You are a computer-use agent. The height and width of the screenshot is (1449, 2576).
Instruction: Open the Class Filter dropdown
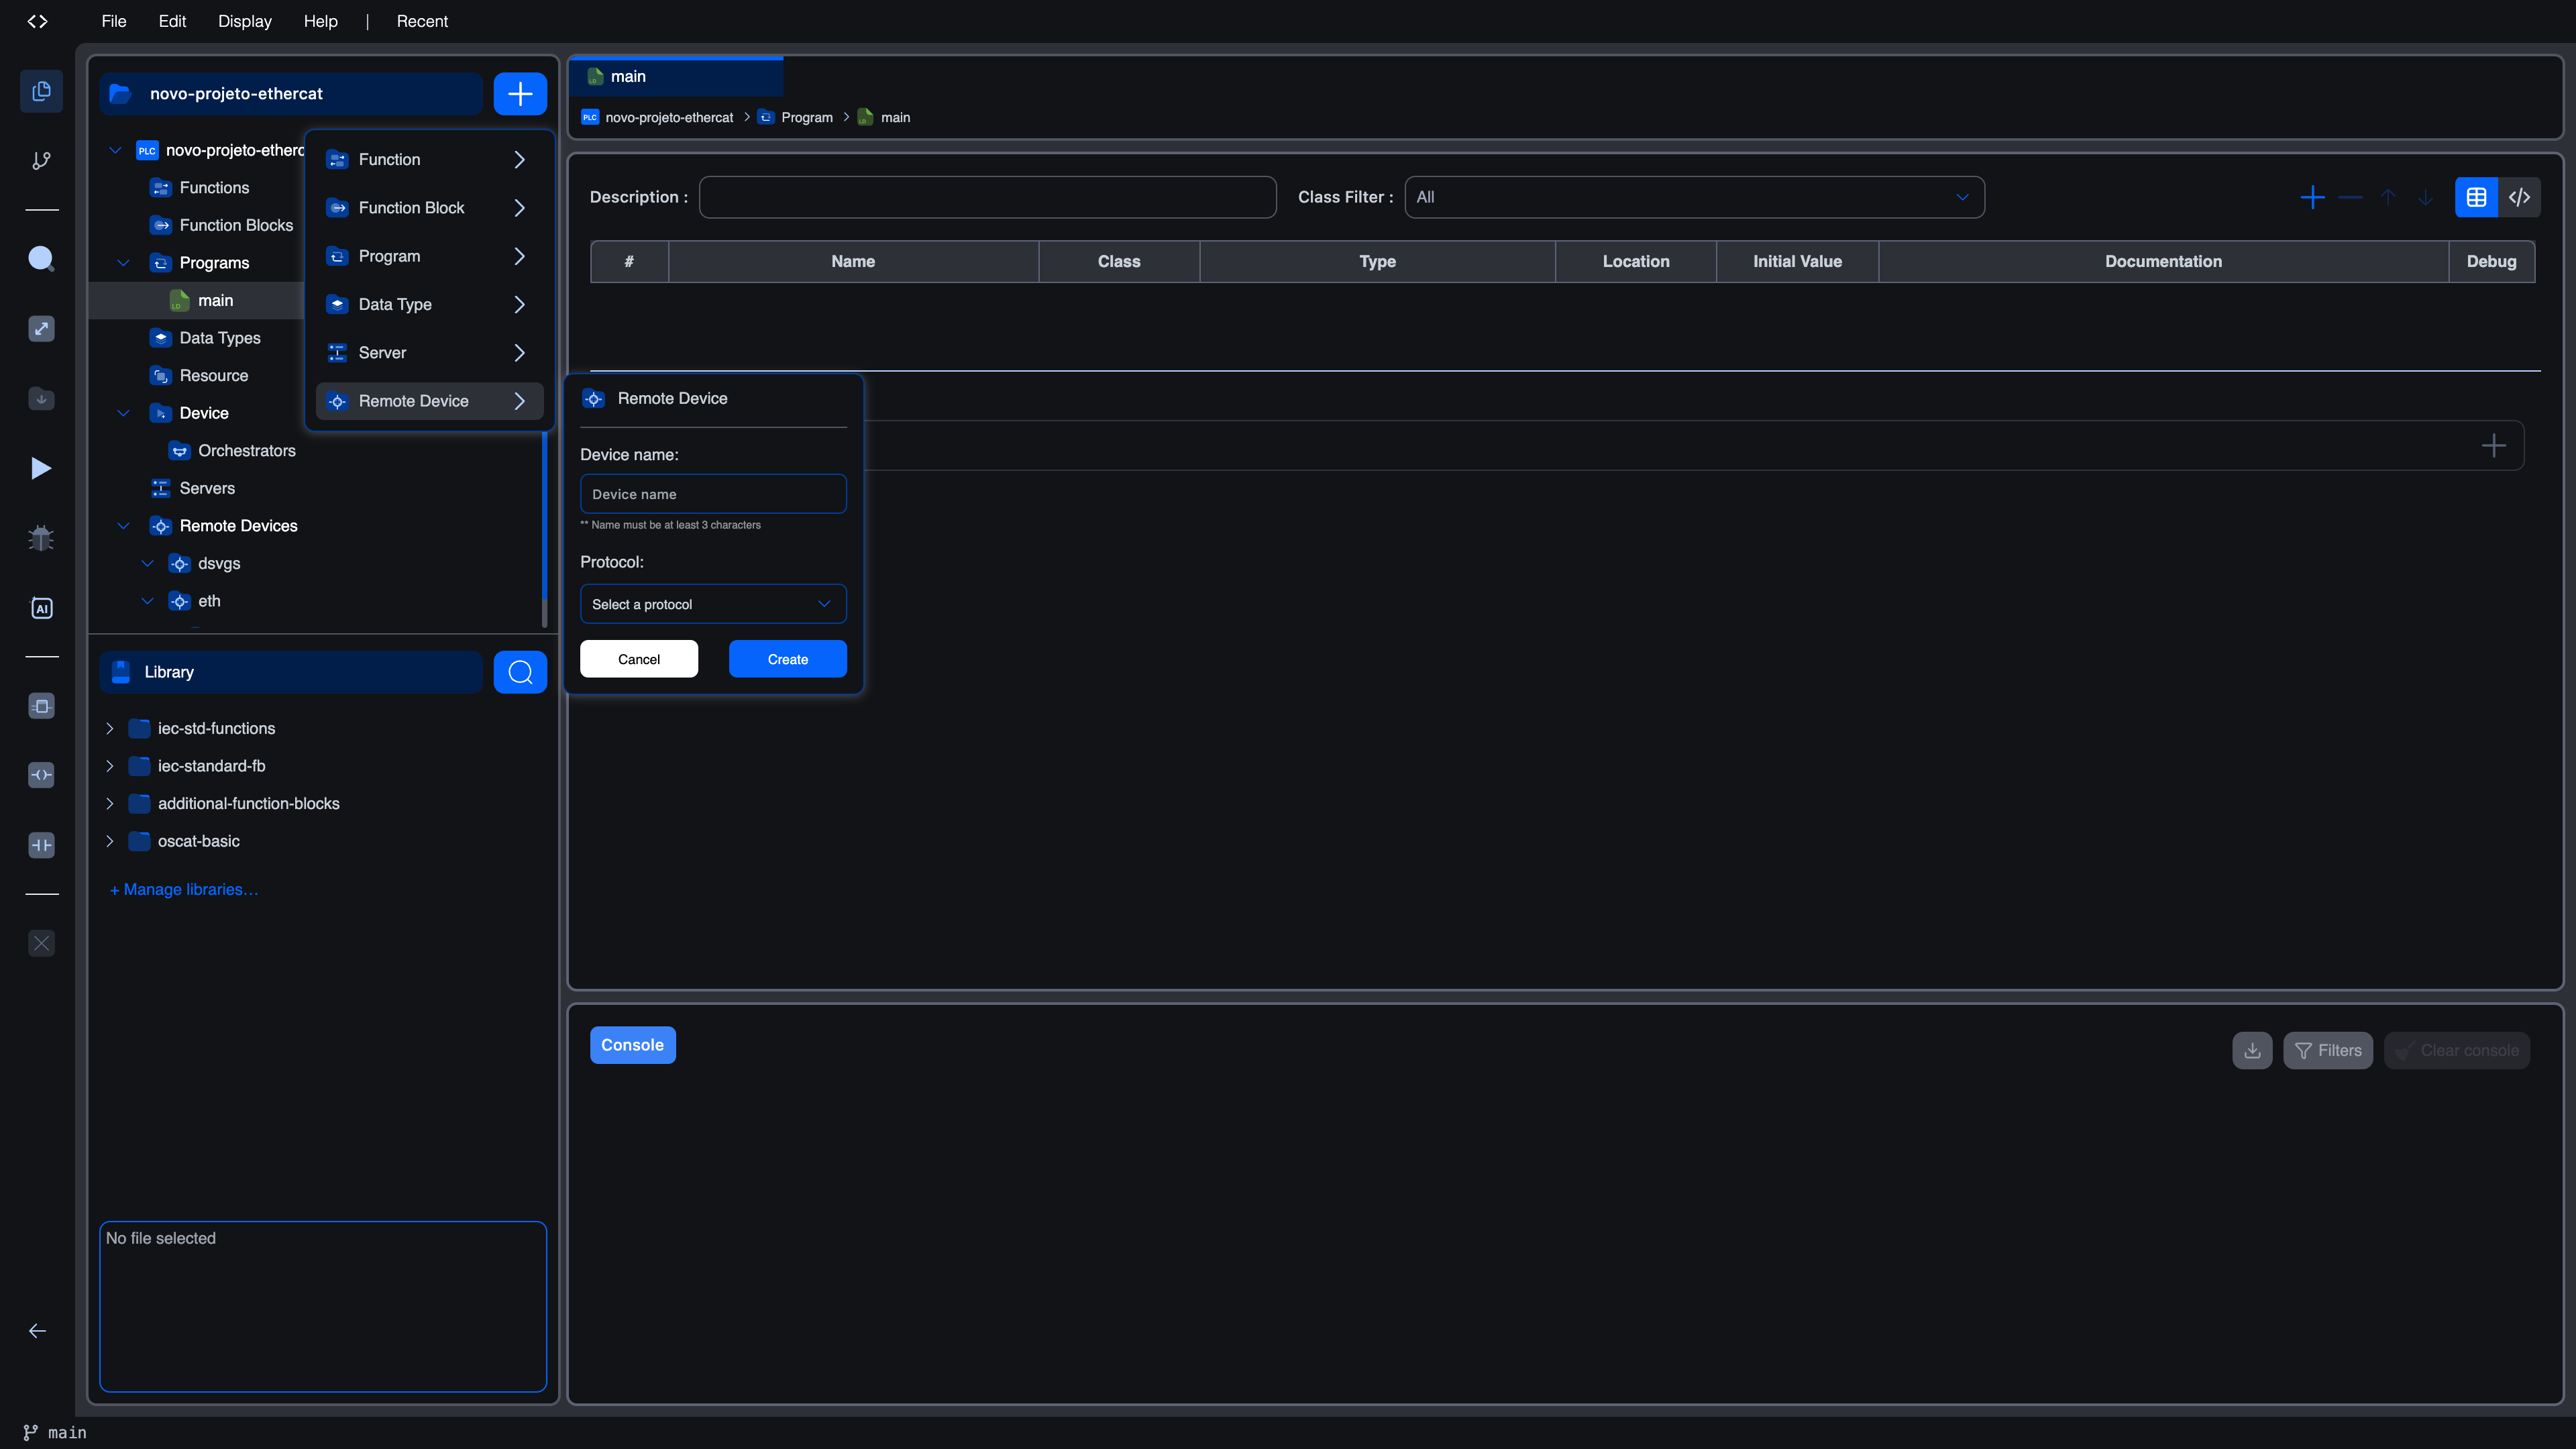tap(1694, 197)
